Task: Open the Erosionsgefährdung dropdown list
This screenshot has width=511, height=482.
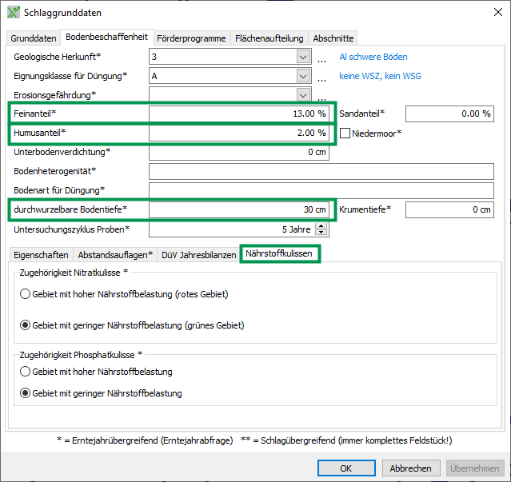Action: click(x=302, y=95)
